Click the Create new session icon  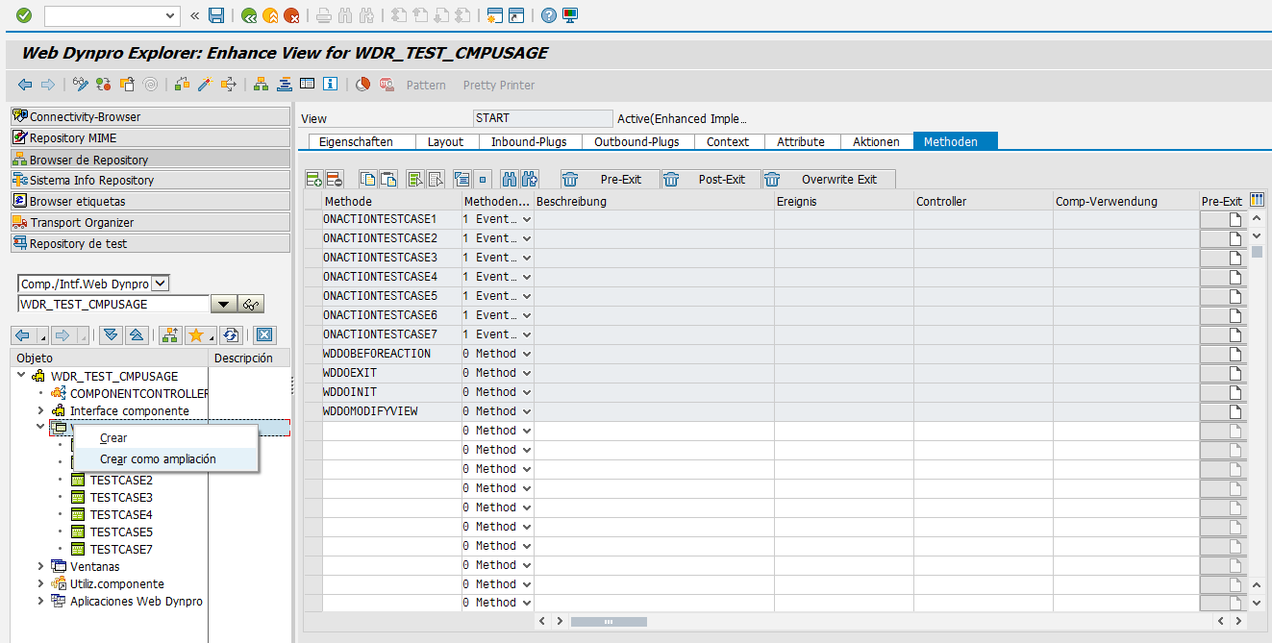(495, 15)
